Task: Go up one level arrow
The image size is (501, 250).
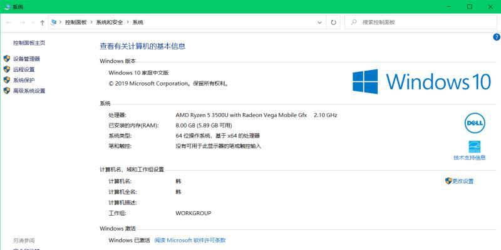Action: click(x=42, y=22)
